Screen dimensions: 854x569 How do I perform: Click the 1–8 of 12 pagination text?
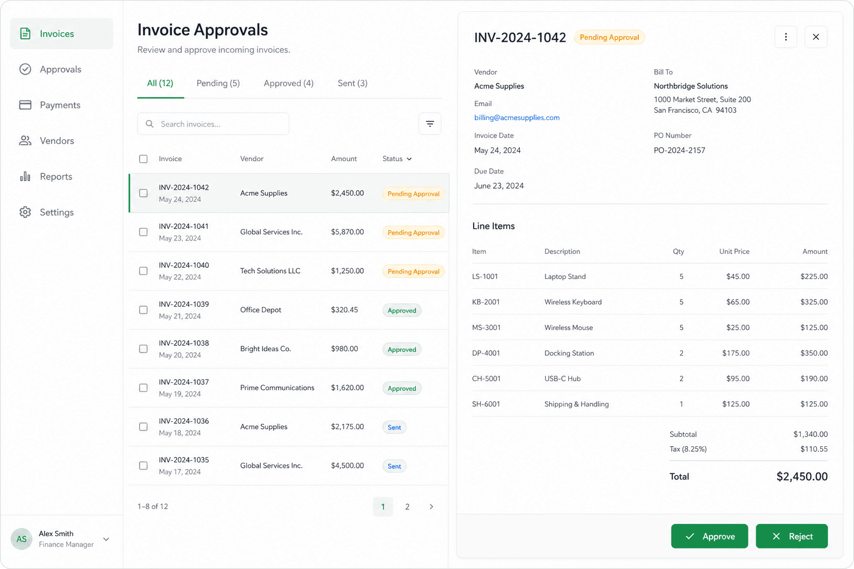point(153,507)
